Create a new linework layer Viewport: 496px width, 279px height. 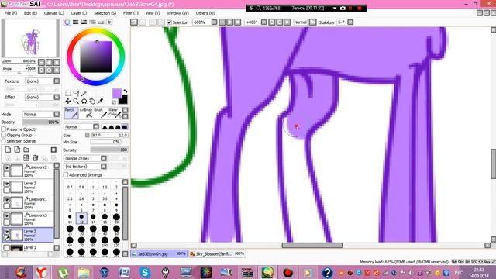[17, 150]
